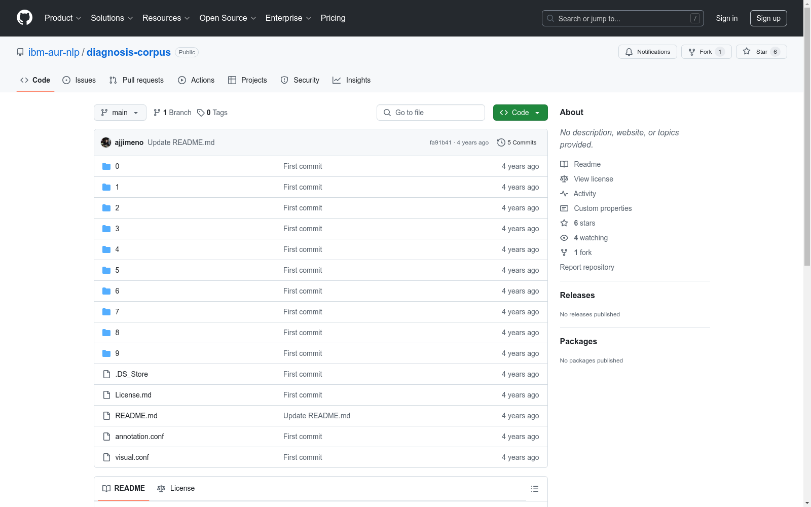
Task: Click the GitHub logo icon
Action: pyautogui.click(x=24, y=18)
